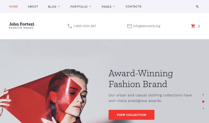
Task: Go to the Home menu item
Action: (x=13, y=7)
